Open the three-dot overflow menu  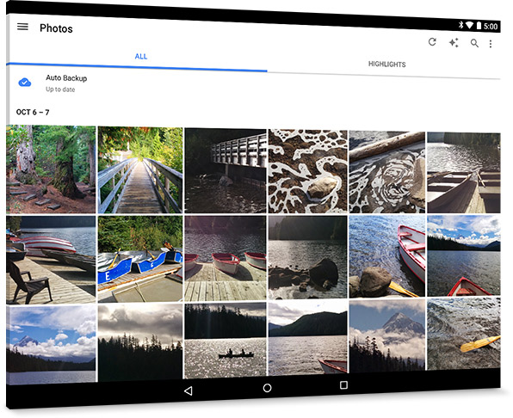(491, 44)
